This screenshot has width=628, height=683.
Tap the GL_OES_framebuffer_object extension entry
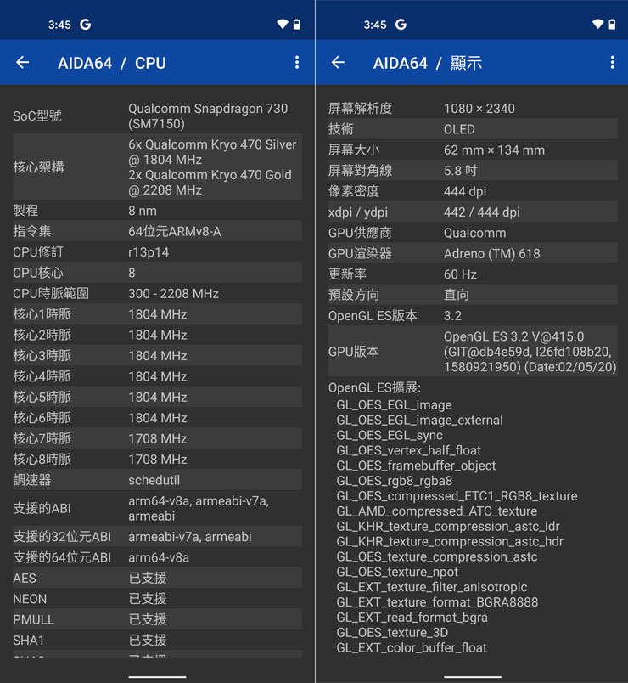416,466
